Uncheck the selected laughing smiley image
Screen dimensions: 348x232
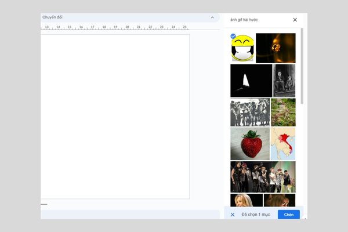click(233, 36)
